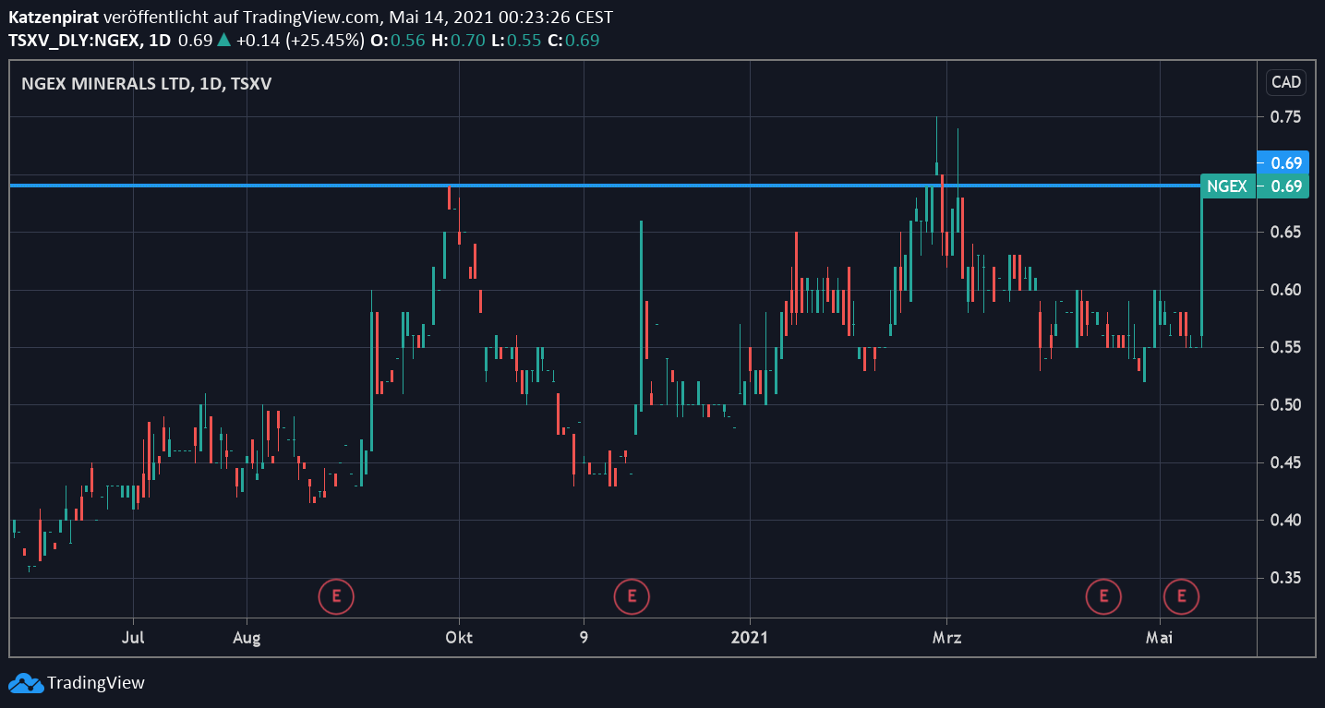Click the Aug date axis label
This screenshot has width=1325, height=708.
pyautogui.click(x=247, y=637)
